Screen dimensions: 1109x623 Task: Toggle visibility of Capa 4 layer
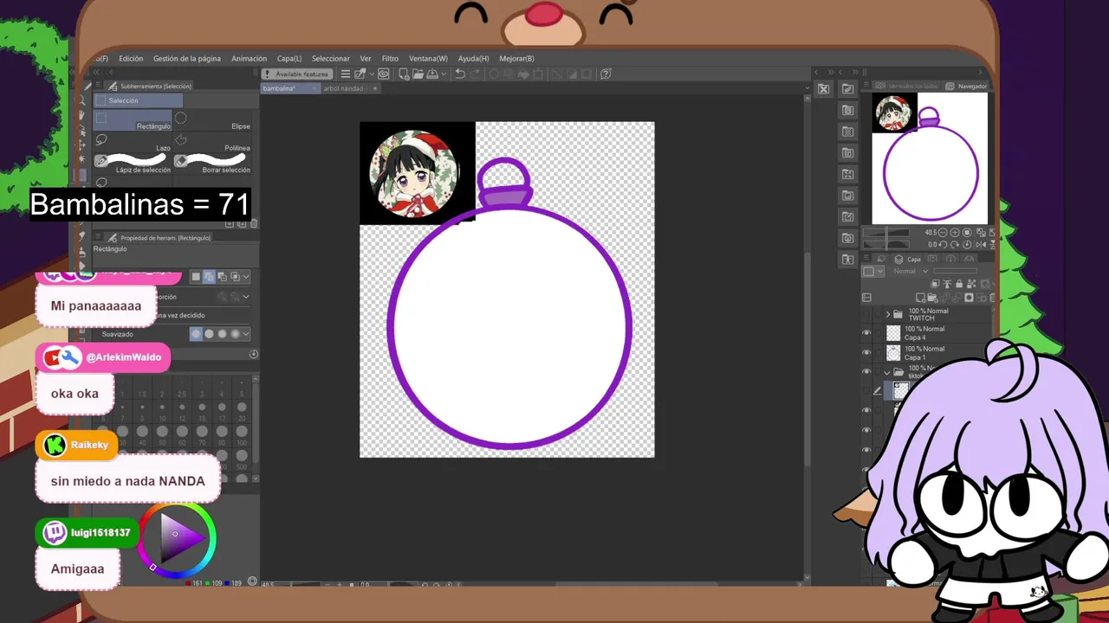866,333
